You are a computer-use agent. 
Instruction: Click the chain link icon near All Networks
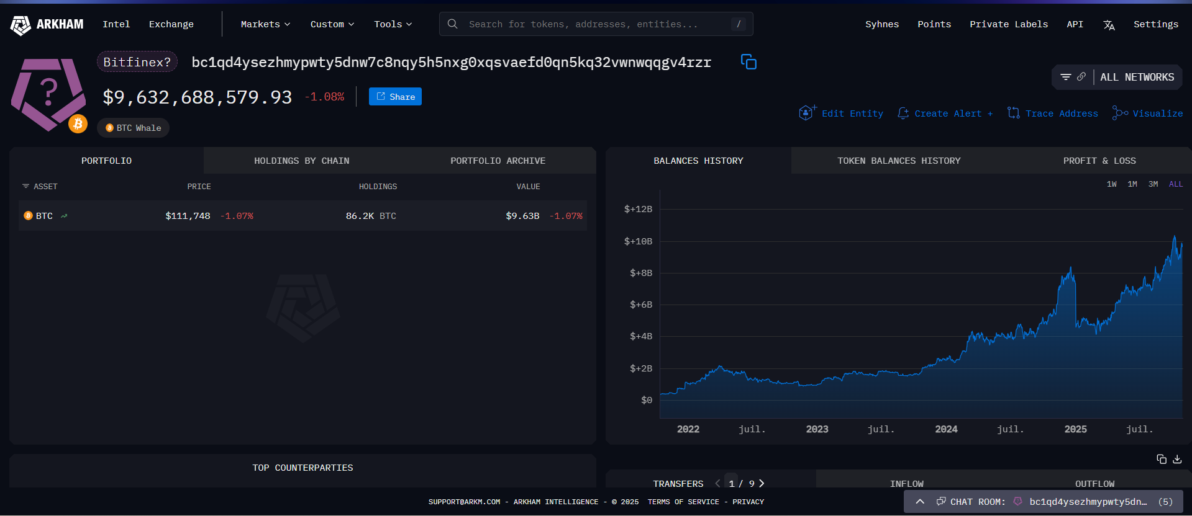1081,76
